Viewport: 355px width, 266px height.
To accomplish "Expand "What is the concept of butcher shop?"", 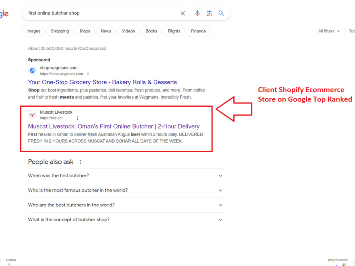I will click(126, 220).
